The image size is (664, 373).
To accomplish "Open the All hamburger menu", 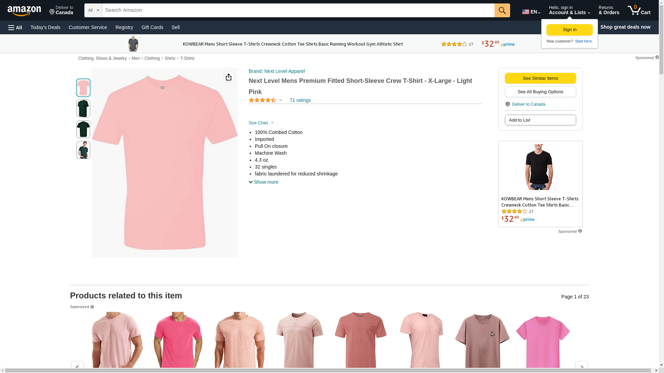I will tap(15, 27).
